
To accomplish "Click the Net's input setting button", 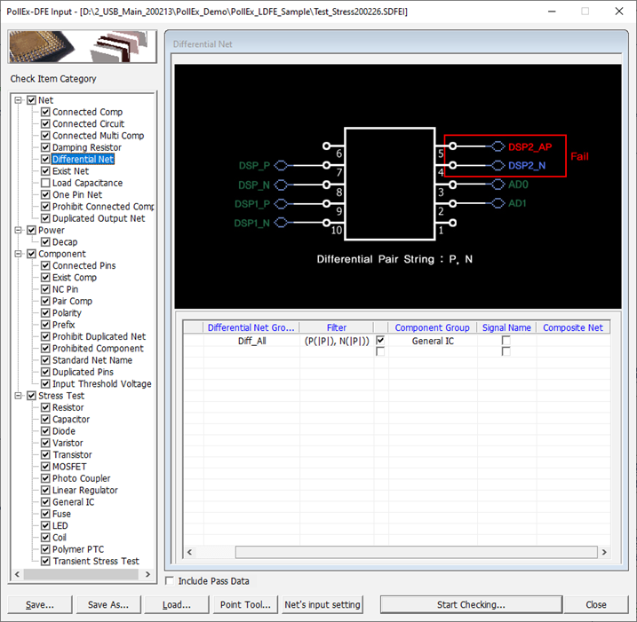I will coord(322,605).
